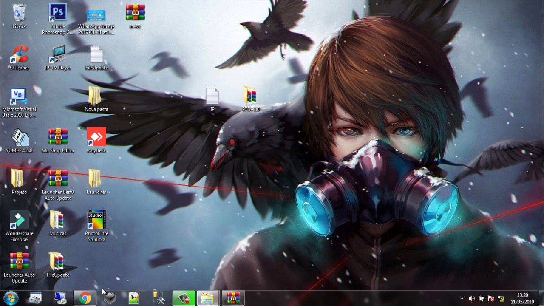
Task: Select the Wondershare Filmora9 shortcut
Action: tap(19, 220)
